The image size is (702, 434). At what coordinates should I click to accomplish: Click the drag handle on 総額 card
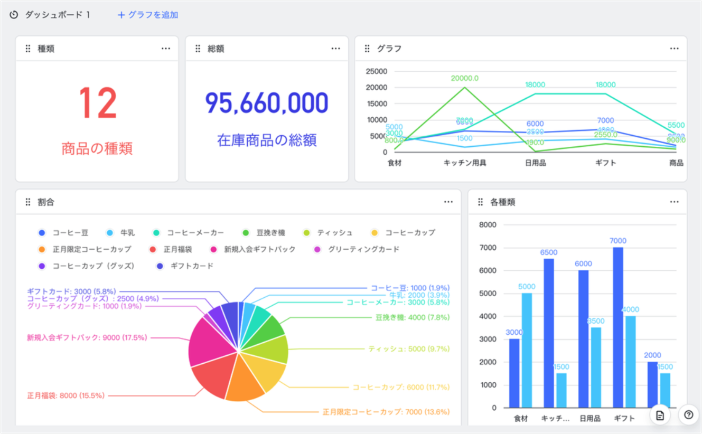point(198,49)
